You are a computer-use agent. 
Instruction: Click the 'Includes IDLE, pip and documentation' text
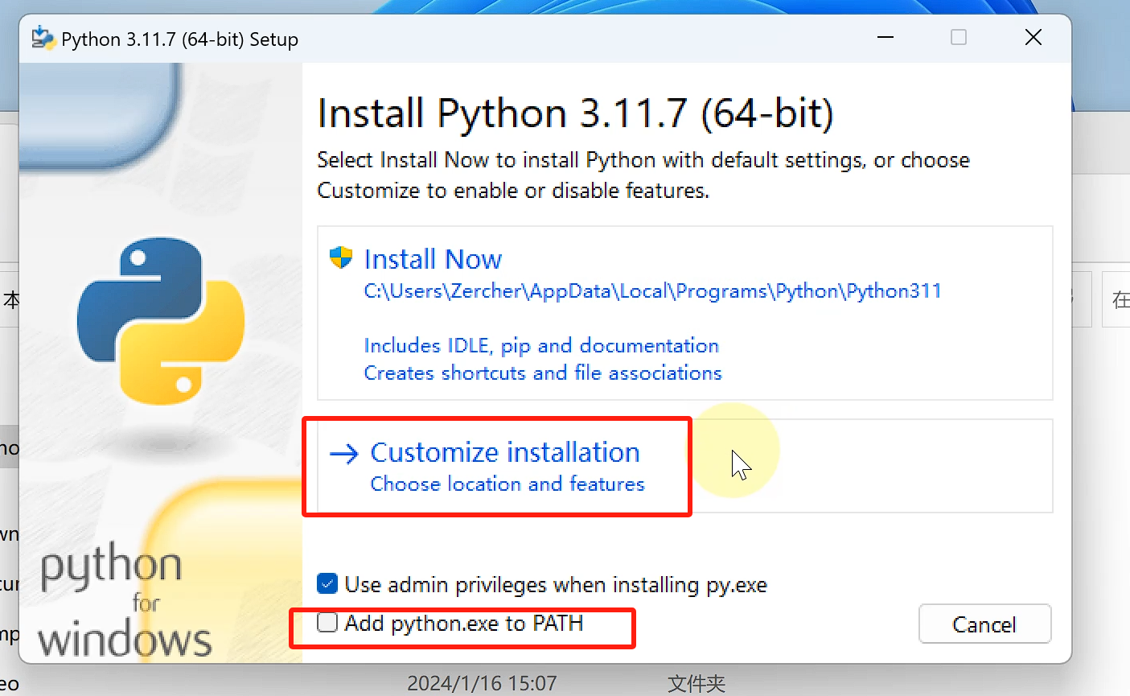(541, 345)
